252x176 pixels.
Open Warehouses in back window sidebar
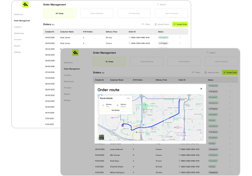pos(19,33)
